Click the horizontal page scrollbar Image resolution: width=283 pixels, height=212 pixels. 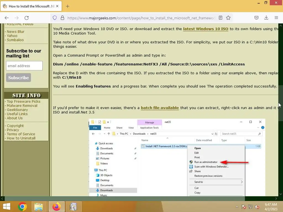[125, 198]
